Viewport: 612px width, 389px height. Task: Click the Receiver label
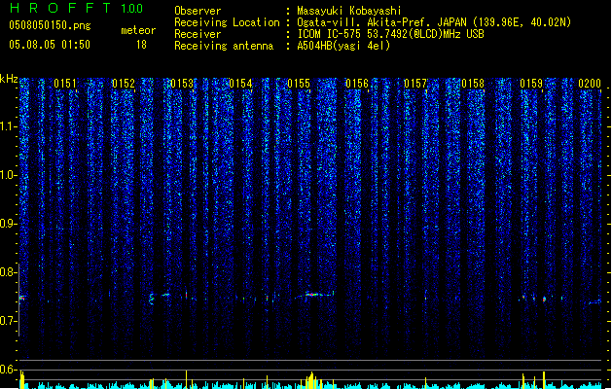(198, 34)
